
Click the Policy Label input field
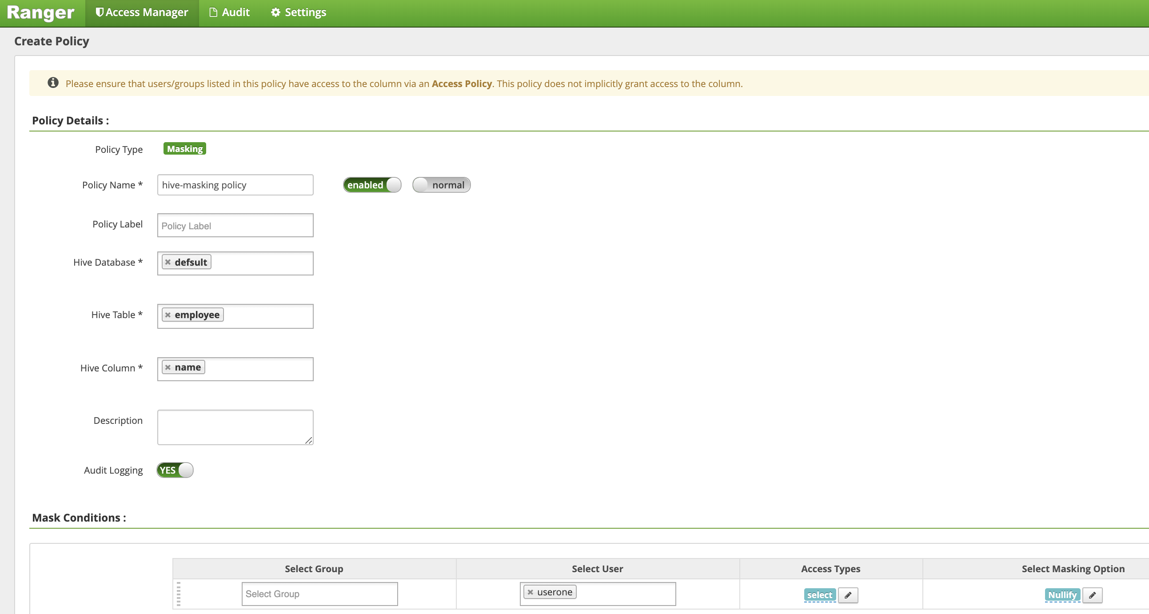(x=235, y=226)
